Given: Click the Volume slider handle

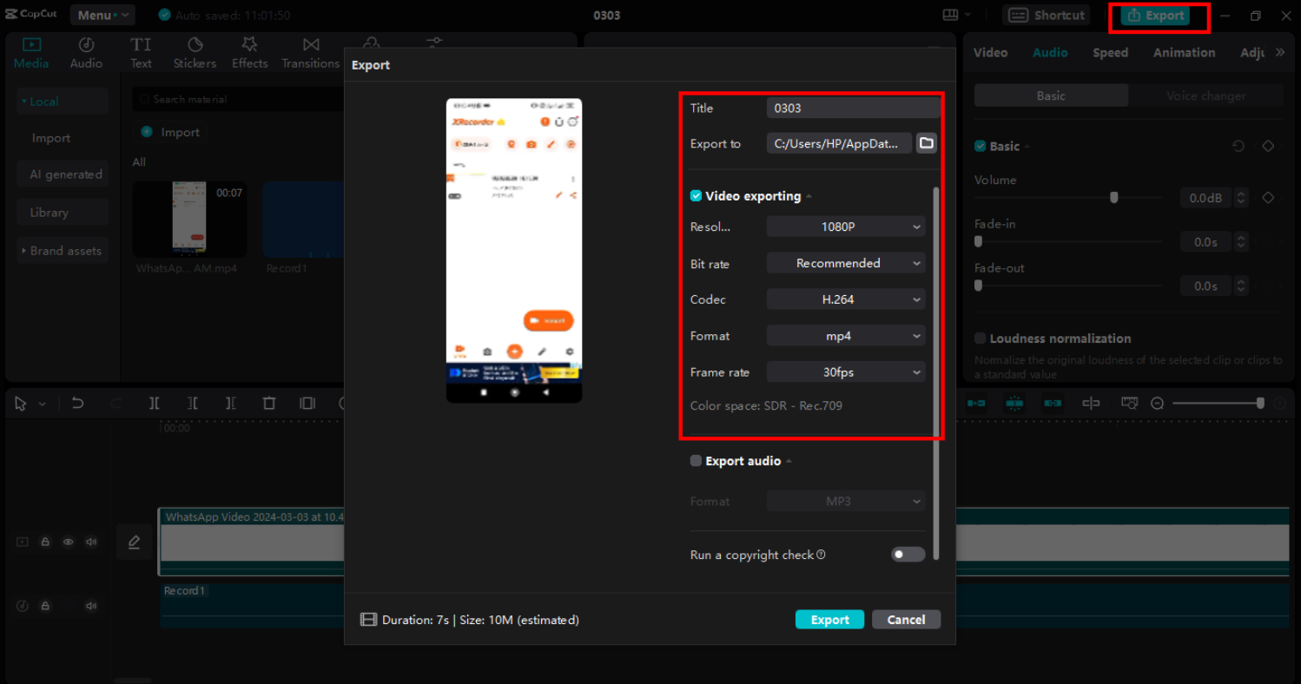Looking at the screenshot, I should tap(1113, 198).
